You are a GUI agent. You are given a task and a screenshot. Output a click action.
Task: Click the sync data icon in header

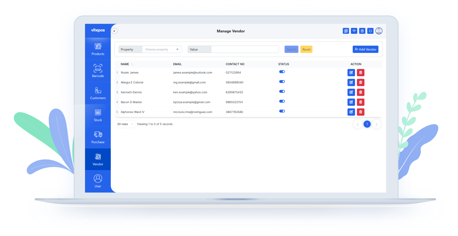click(x=346, y=31)
